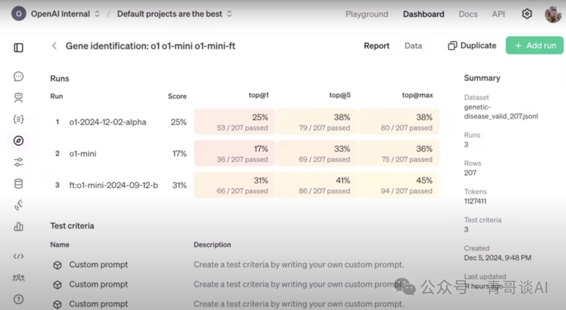Open the assistants robot sidebar icon
The width and height of the screenshot is (566, 310).
[x=18, y=97]
